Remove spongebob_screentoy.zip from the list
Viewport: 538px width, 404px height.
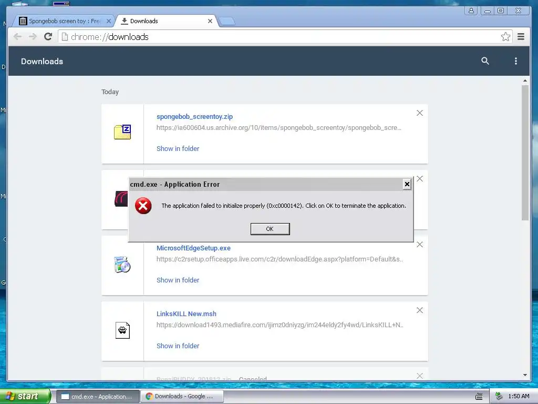(x=420, y=113)
